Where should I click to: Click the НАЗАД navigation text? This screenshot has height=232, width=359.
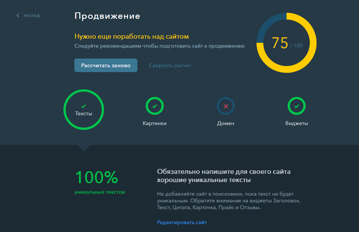(x=31, y=15)
